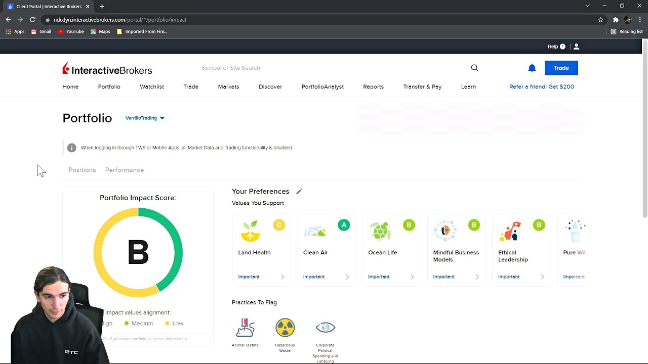This screenshot has height=364, width=648.
Task: Click the page vertical scrollbar
Action: coord(645,128)
